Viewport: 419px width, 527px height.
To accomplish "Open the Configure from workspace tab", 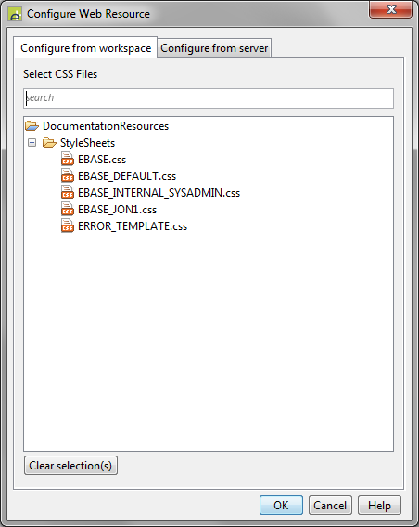I will [x=85, y=48].
